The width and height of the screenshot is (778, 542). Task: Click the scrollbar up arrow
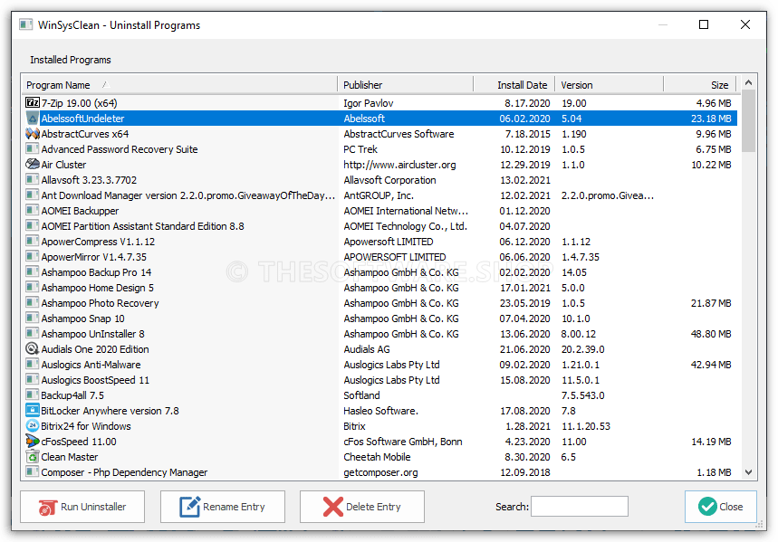749,83
